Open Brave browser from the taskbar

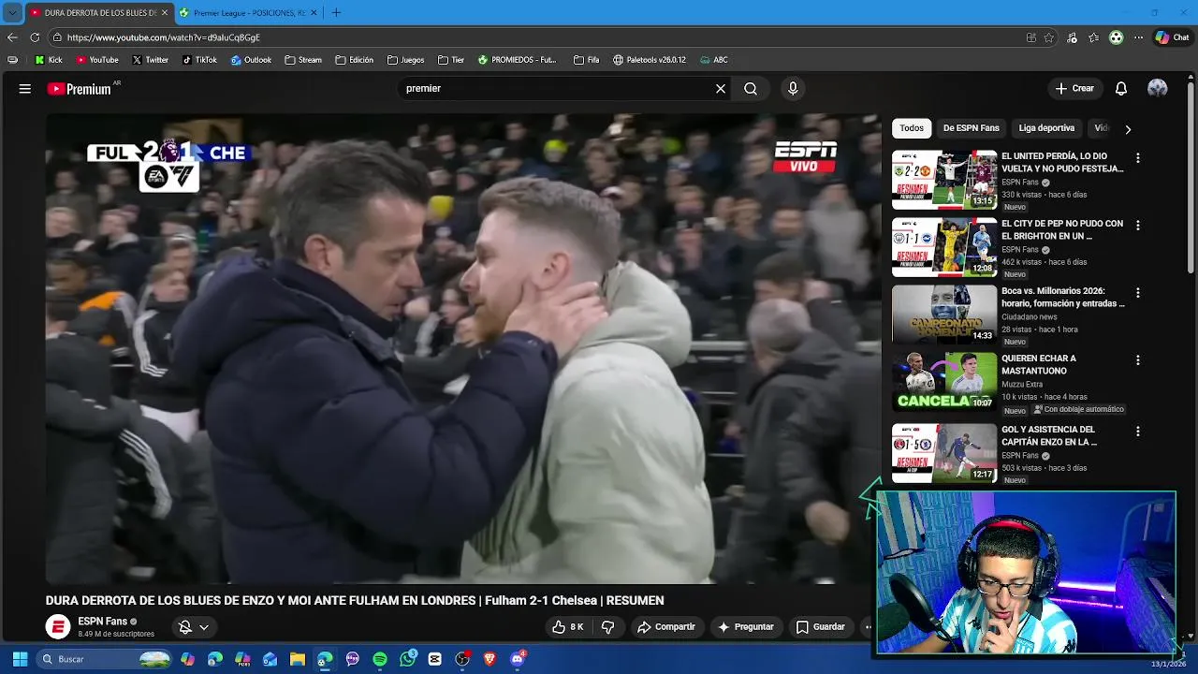tap(489, 660)
